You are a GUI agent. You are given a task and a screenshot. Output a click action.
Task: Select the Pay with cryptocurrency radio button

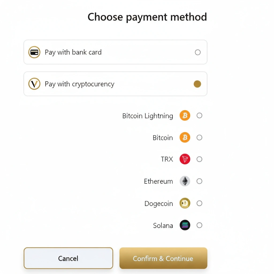click(197, 84)
